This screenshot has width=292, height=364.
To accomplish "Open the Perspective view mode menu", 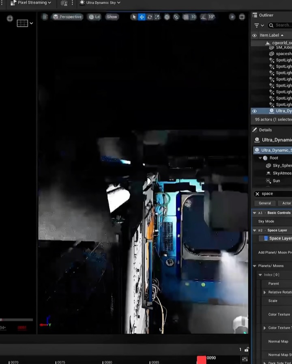I will [67, 17].
